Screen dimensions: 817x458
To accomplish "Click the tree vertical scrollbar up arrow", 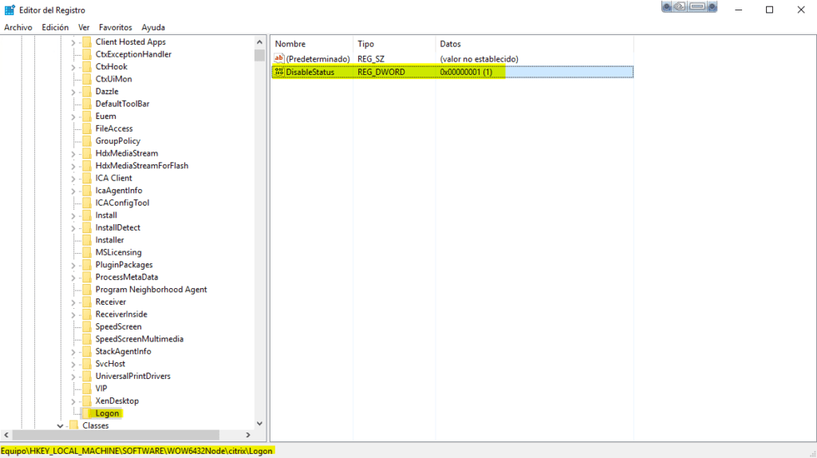I will [x=259, y=42].
